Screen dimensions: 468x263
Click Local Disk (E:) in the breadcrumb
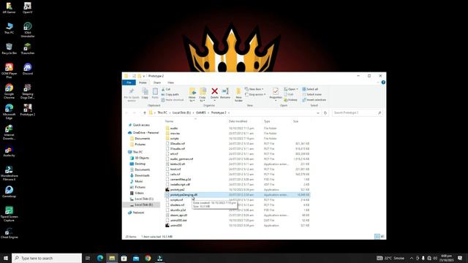click(x=181, y=113)
